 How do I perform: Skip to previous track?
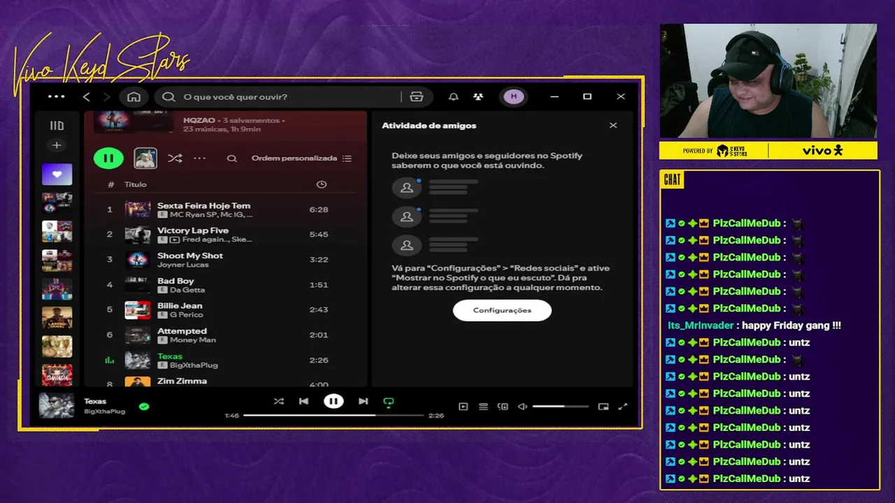click(303, 401)
